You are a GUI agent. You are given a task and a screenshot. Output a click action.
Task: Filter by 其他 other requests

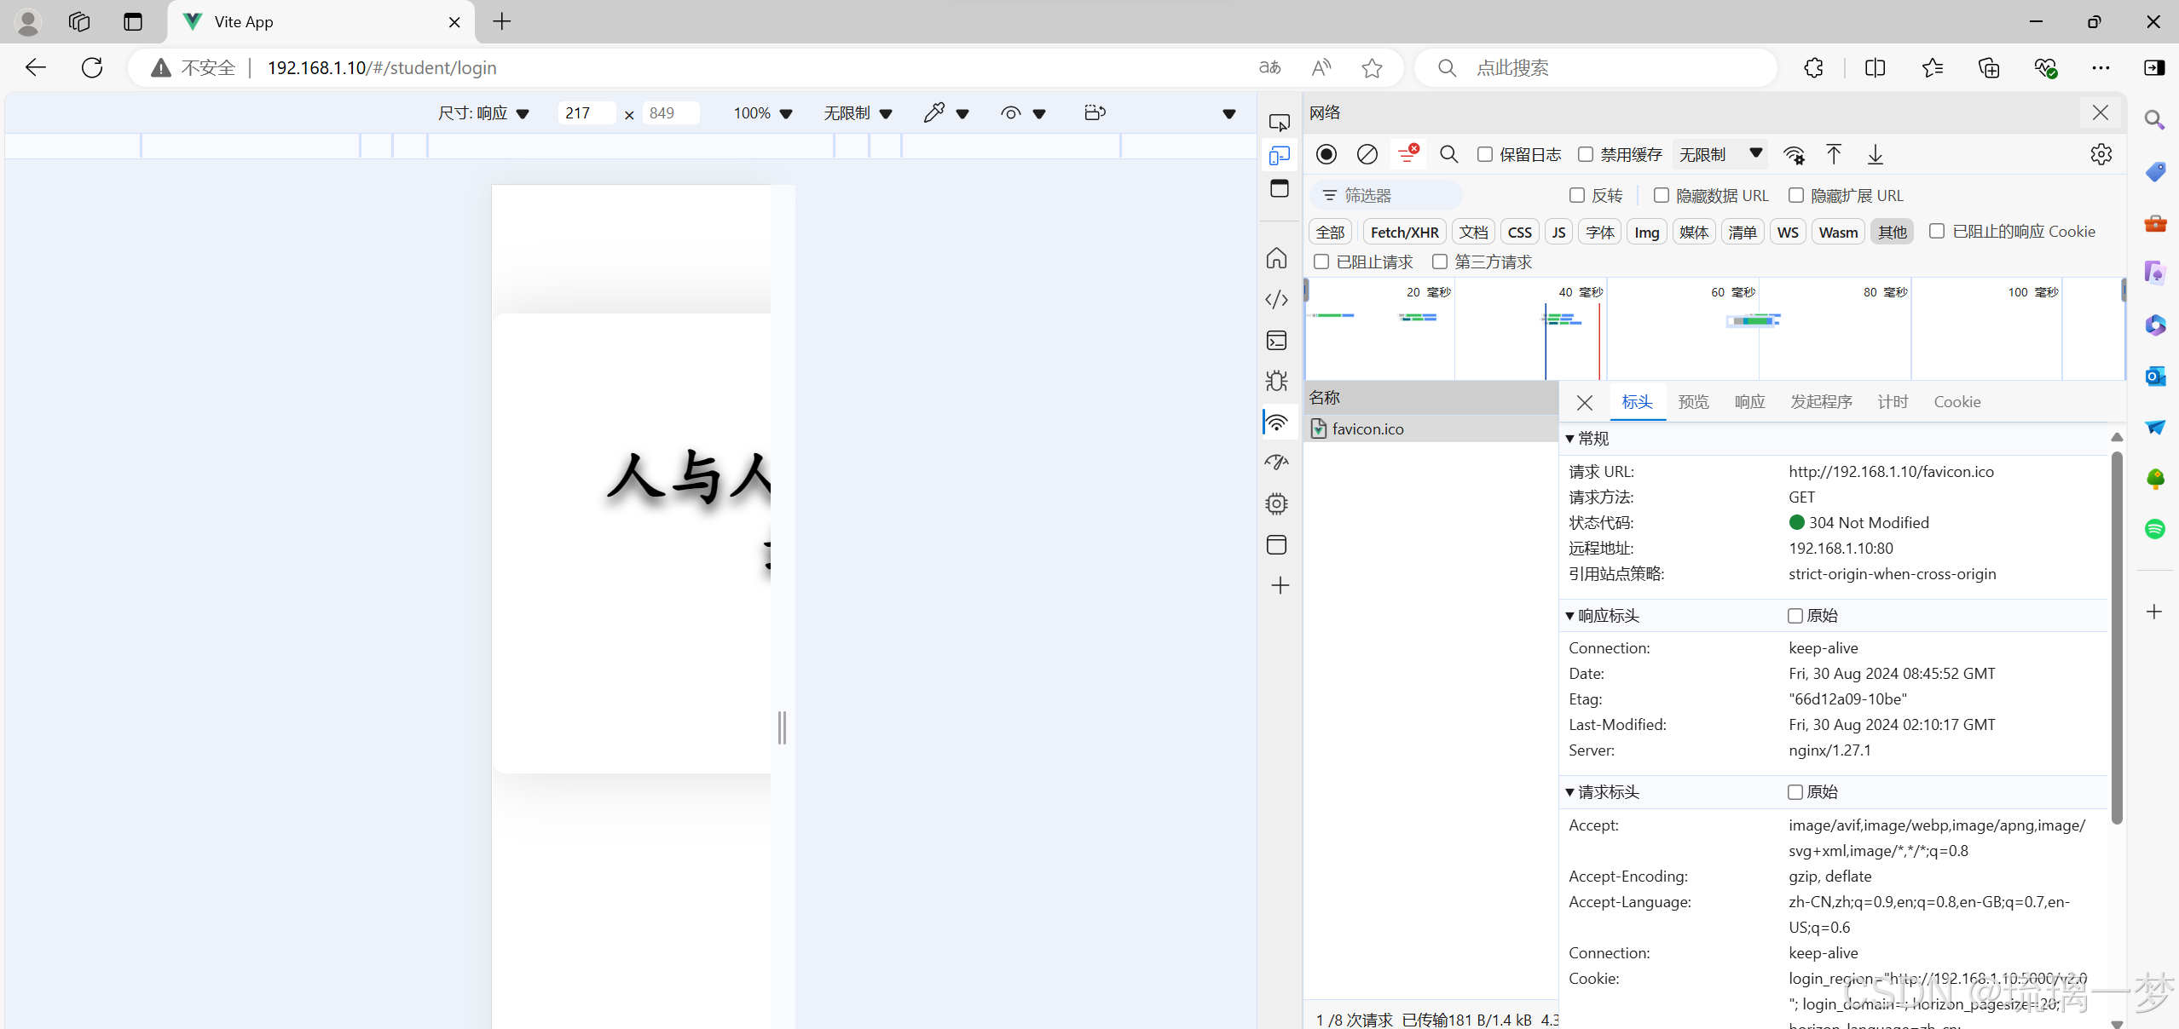point(1892,232)
